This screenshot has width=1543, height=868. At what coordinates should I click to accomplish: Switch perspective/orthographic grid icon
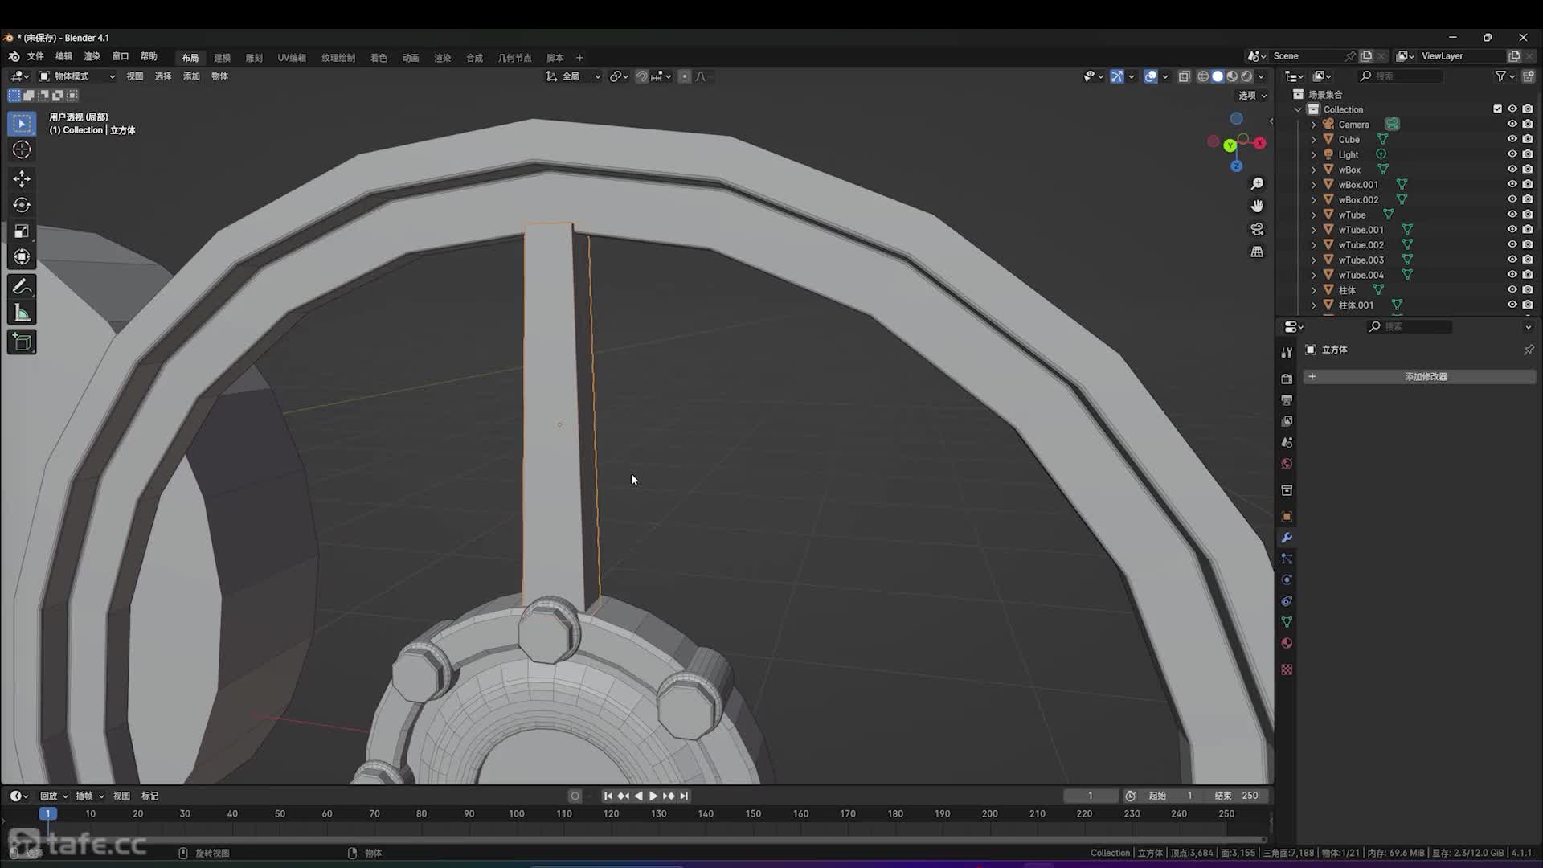pos(1257,252)
